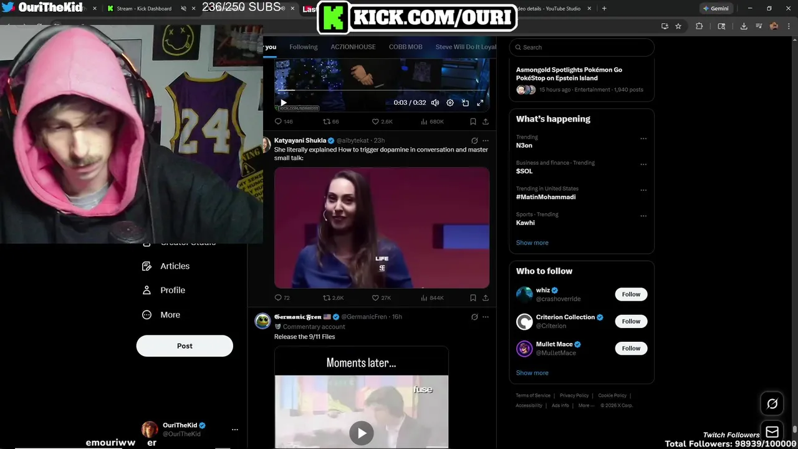Open the more menu on Katyayani Shukla's post
Viewport: 798px width, 449px height.
tap(486, 141)
